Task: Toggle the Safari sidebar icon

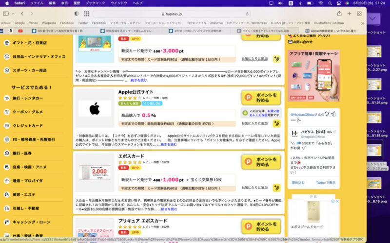Action: tap(6, 14)
